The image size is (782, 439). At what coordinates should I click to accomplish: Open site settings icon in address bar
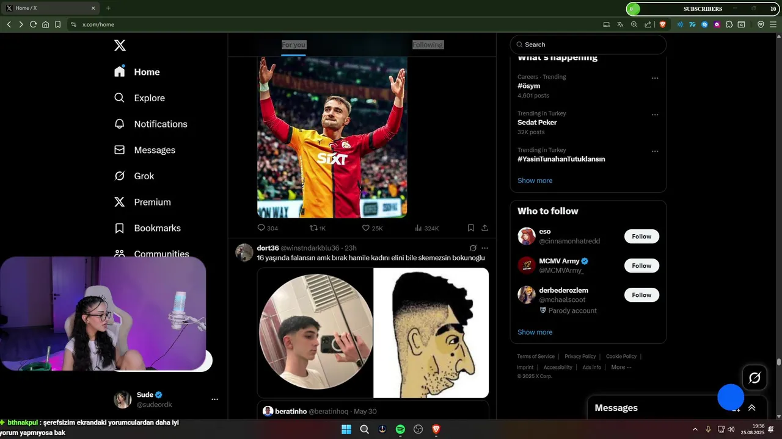73,24
